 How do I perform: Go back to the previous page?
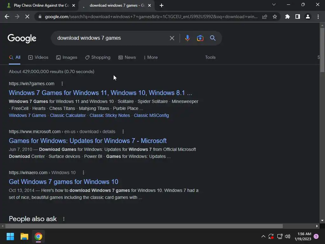(7, 17)
